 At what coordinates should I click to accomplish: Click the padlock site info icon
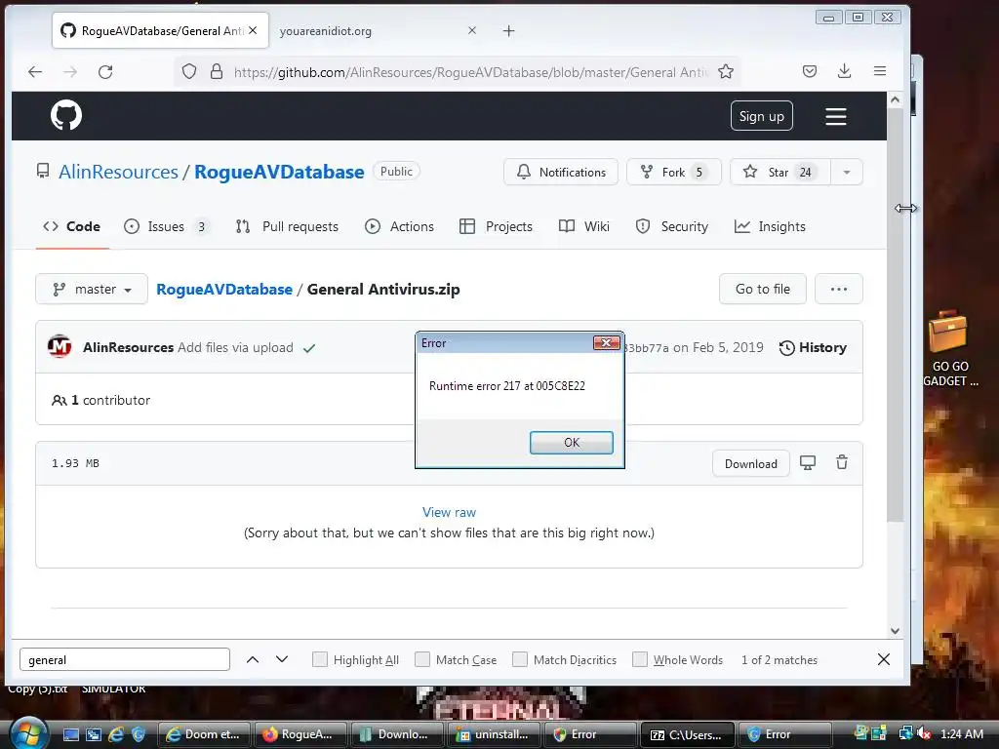pyautogui.click(x=217, y=71)
